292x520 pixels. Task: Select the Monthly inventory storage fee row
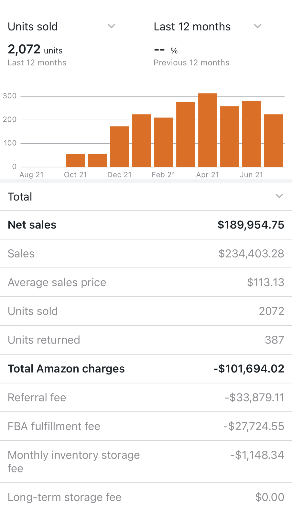146,462
